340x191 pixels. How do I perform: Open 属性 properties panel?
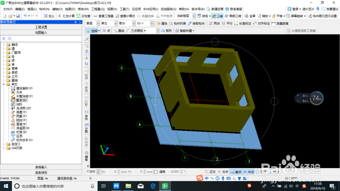(x=162, y=23)
